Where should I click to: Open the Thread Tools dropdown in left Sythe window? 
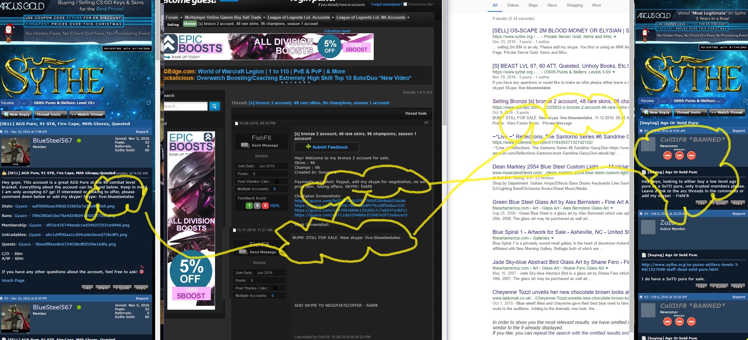click(51, 114)
